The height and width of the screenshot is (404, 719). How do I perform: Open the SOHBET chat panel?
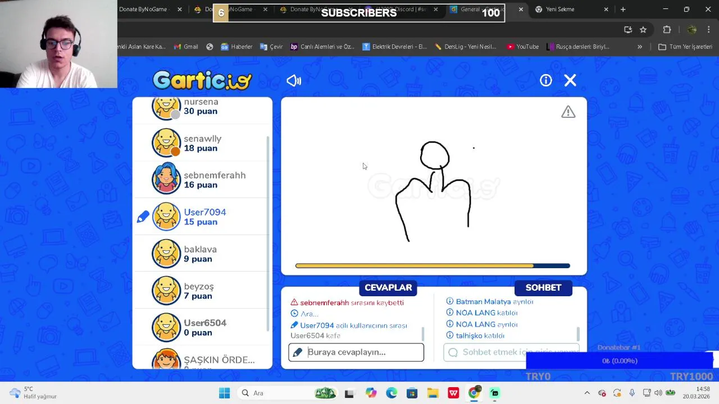pyautogui.click(x=543, y=287)
